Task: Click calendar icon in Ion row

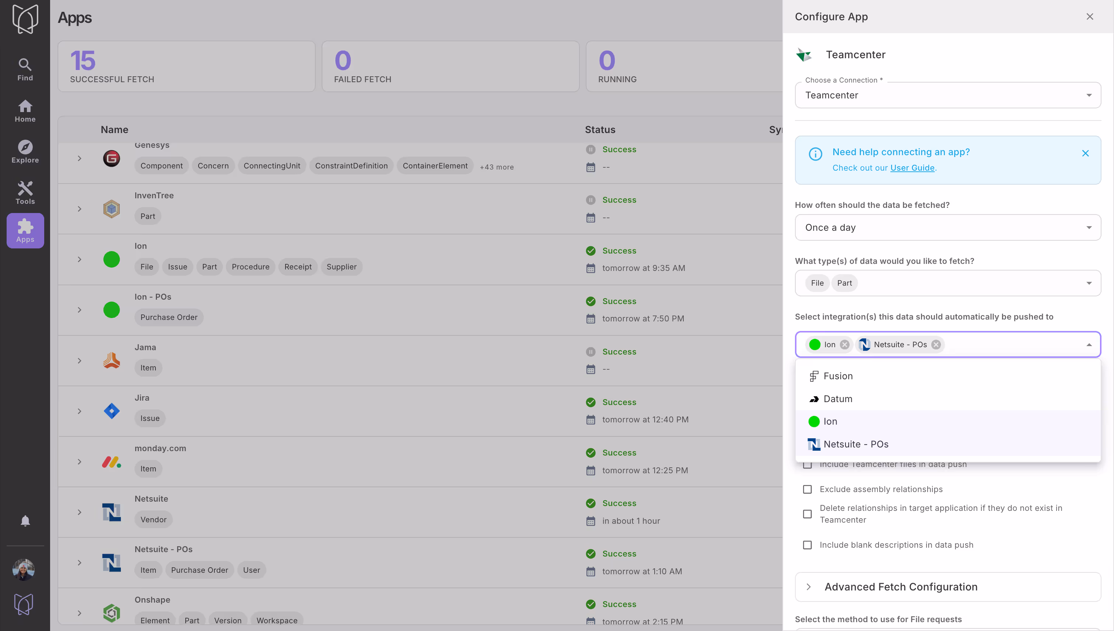Action: pos(591,268)
